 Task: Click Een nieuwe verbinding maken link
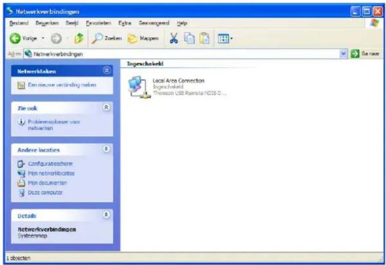62,85
